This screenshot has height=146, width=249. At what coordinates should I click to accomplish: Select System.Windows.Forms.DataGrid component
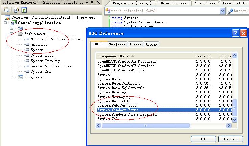(x=164, y=114)
